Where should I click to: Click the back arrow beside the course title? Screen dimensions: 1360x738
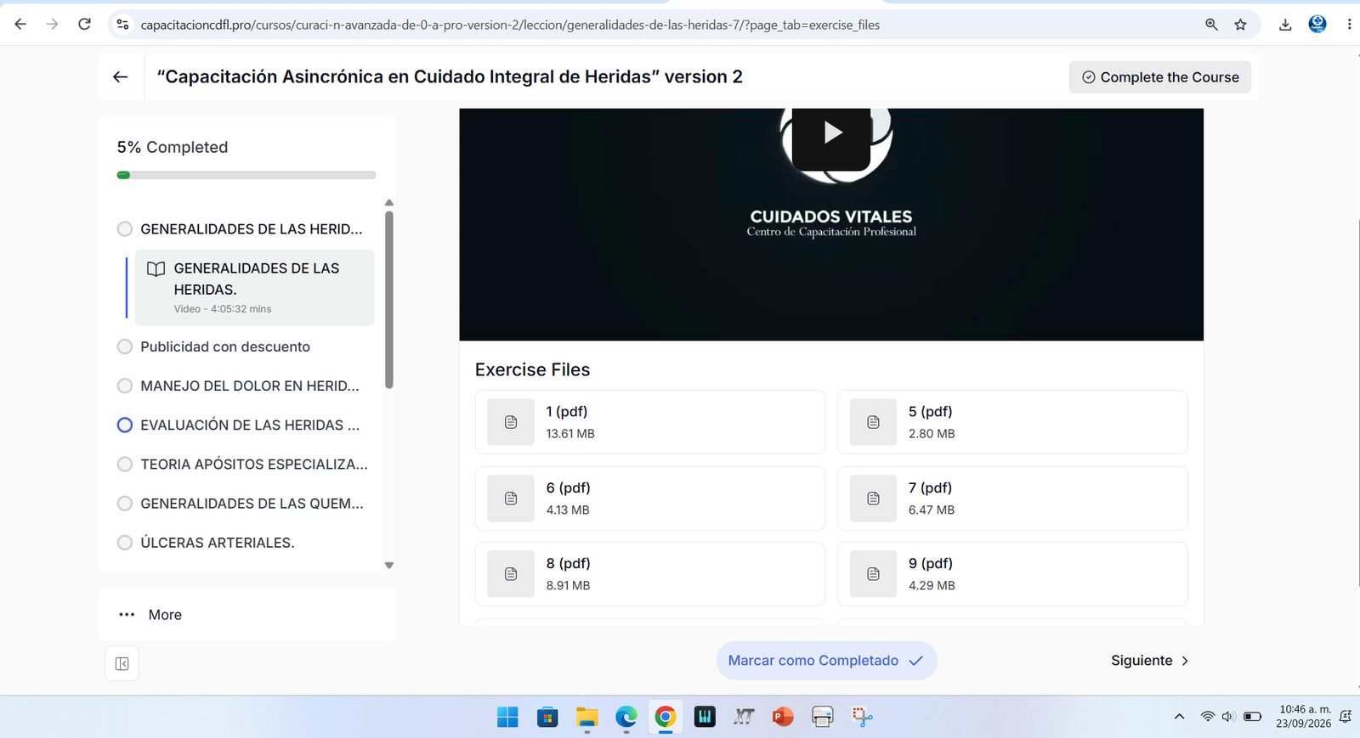click(x=121, y=77)
